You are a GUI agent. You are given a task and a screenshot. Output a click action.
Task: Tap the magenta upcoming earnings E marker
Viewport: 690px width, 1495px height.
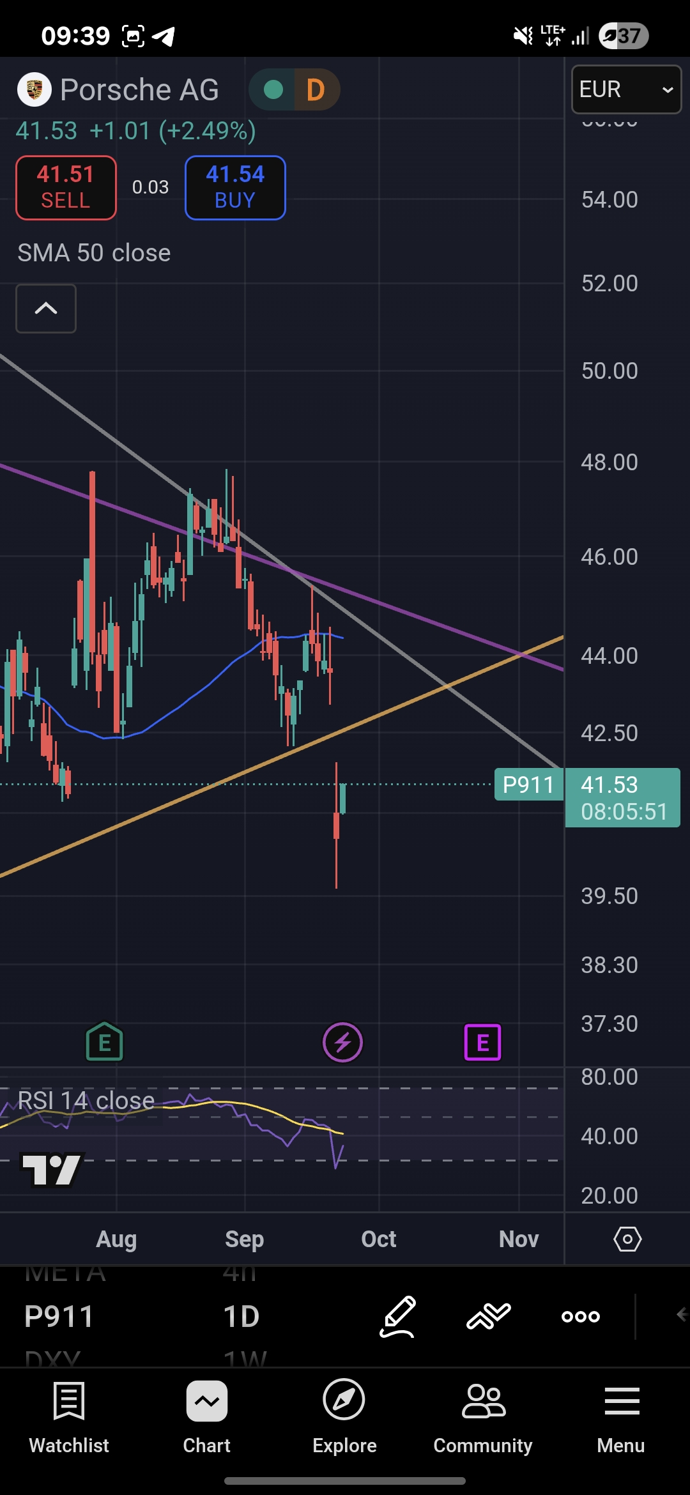(x=482, y=1043)
